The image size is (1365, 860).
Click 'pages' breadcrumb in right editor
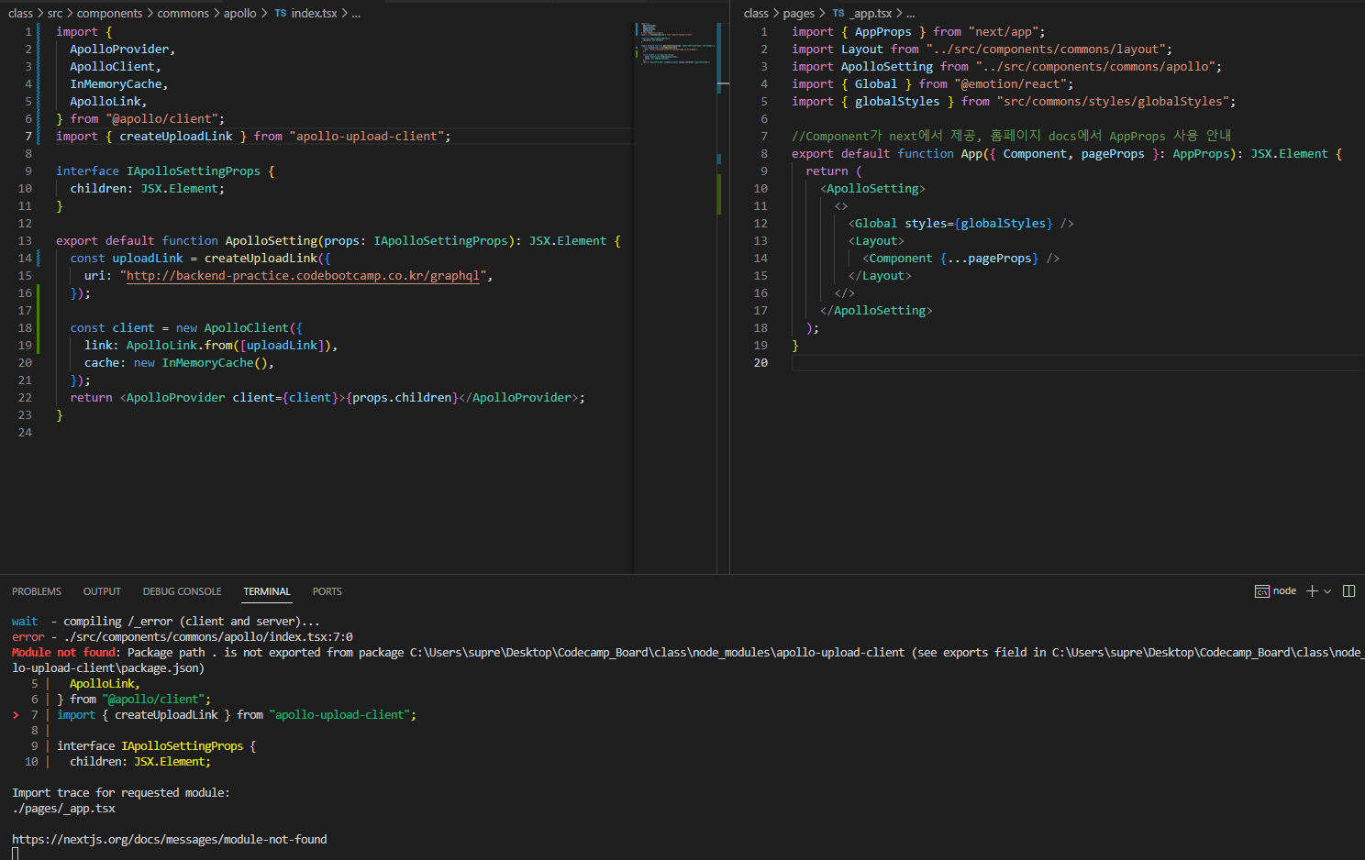(798, 14)
